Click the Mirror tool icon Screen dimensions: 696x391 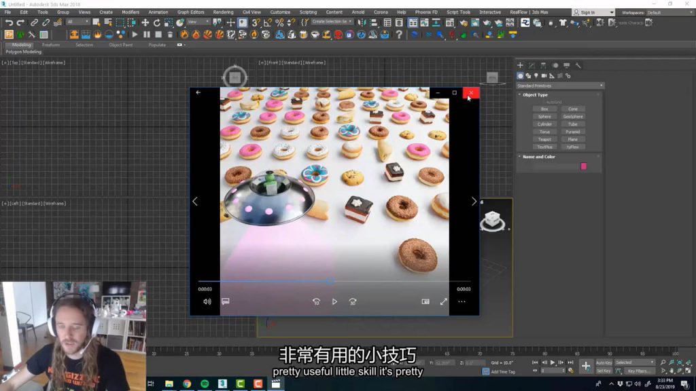coord(362,22)
